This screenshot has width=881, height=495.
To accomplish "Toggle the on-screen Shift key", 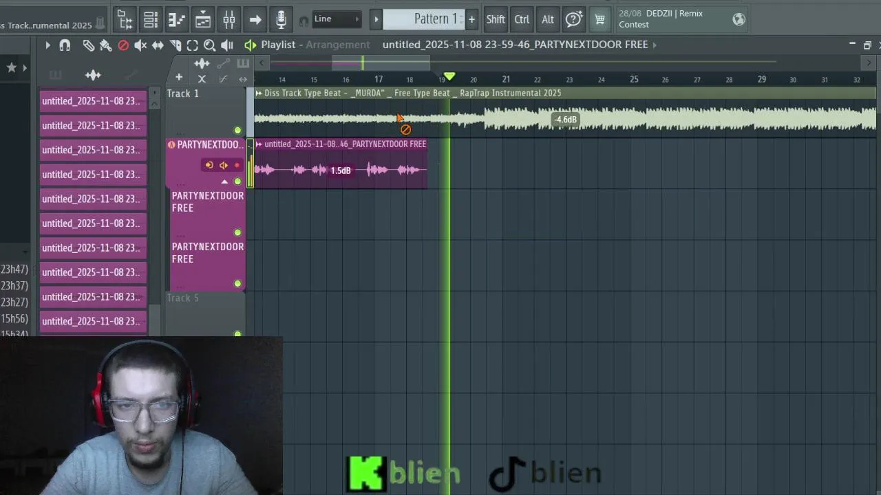I will tap(496, 19).
